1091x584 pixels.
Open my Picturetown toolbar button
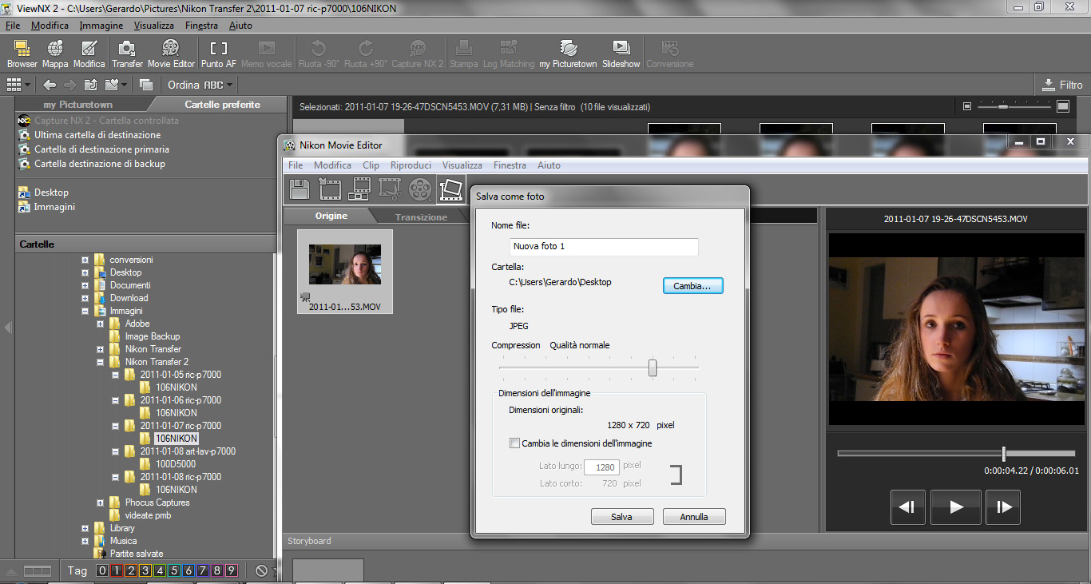568,54
